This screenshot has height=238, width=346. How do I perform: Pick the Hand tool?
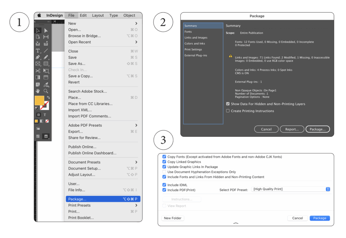[x=38, y=91]
